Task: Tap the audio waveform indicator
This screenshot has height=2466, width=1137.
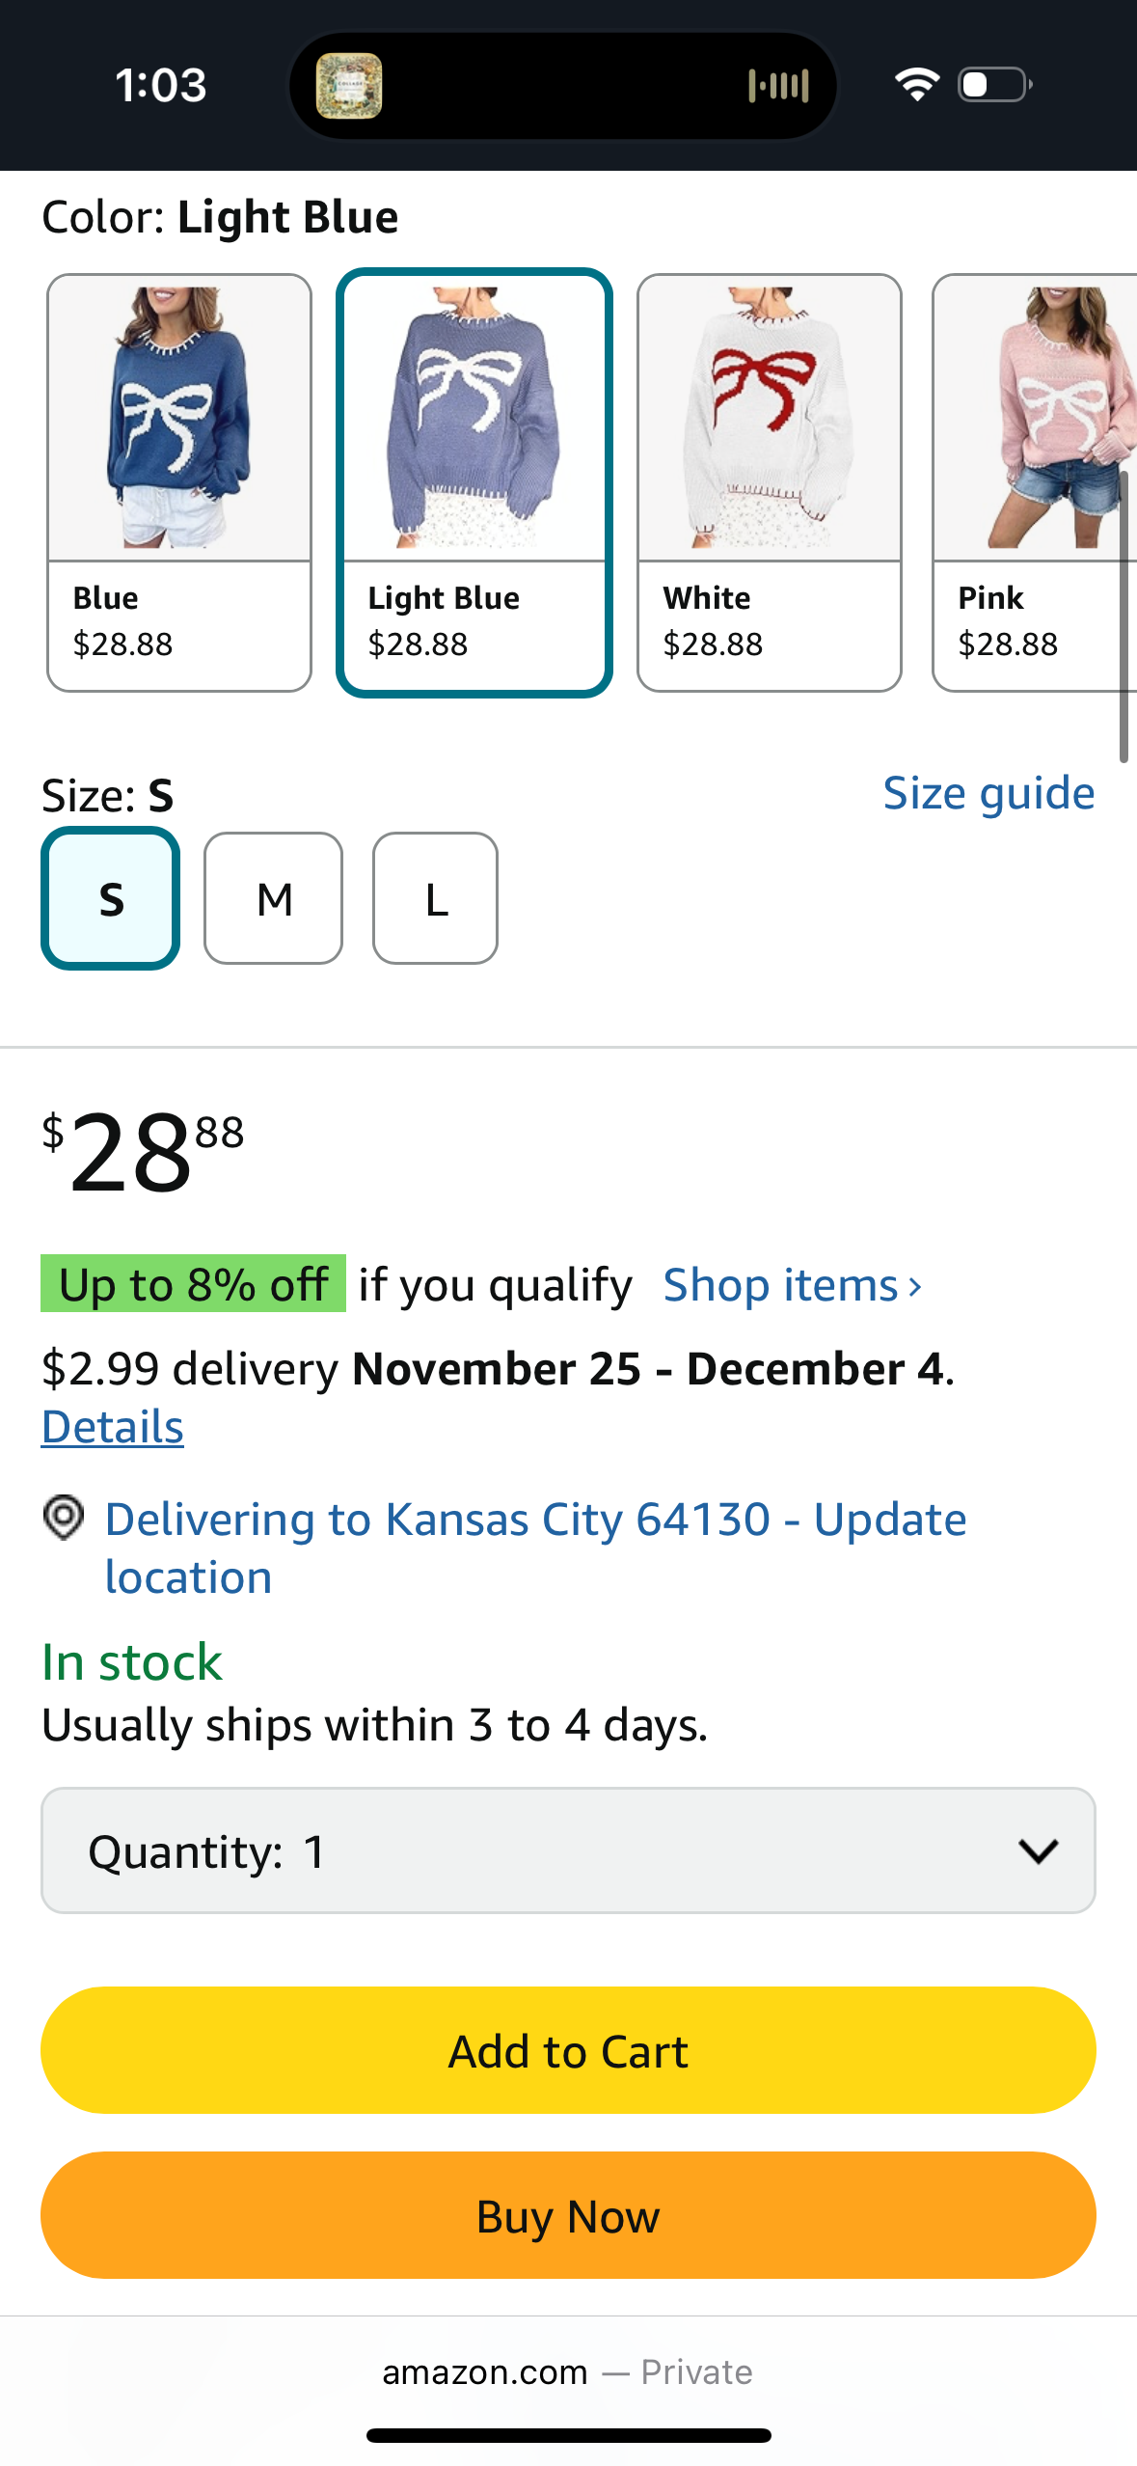Action: [x=778, y=86]
